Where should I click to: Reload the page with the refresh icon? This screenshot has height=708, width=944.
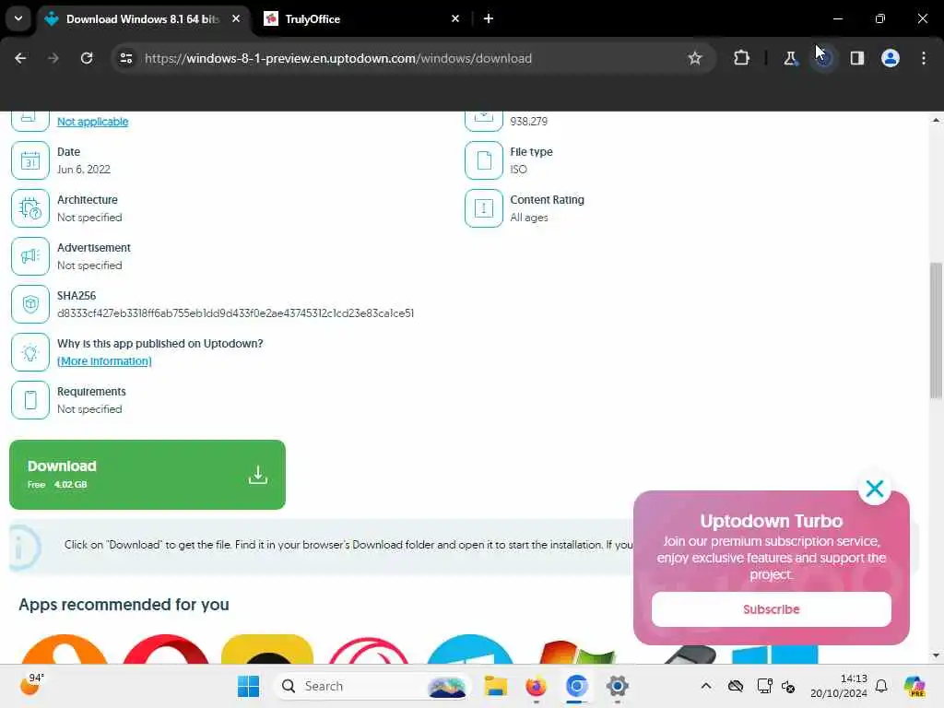click(87, 58)
